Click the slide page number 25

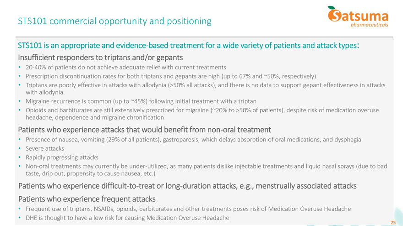(x=392, y=222)
